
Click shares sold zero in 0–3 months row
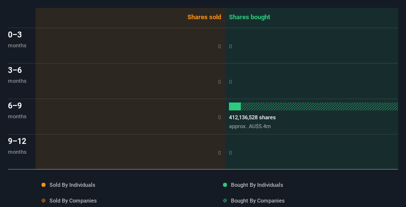tap(220, 46)
